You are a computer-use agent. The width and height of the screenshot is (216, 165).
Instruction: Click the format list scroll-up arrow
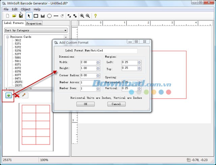(x=66, y=37)
